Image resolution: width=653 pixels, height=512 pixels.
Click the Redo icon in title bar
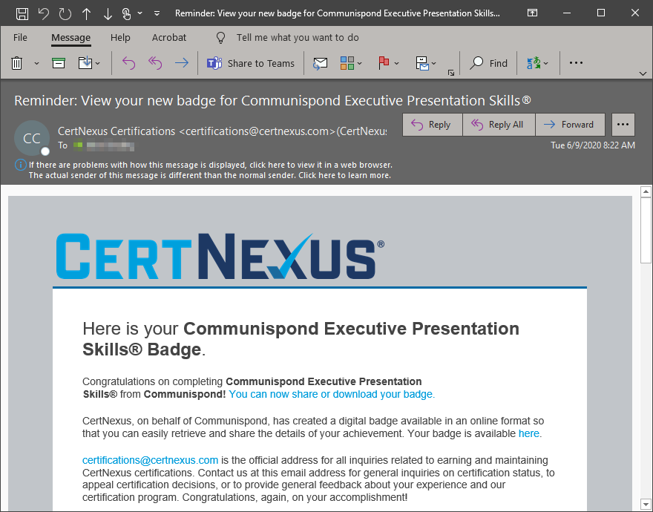65,14
